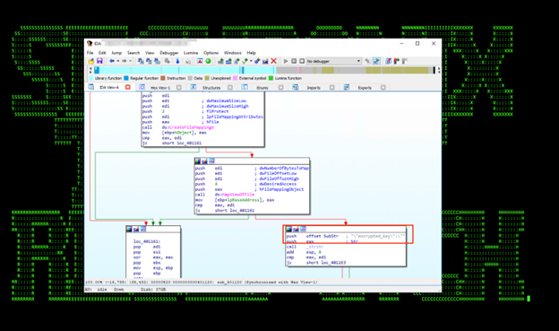Viewport: 559px width, 331px height.
Task: Open the Debugger menu
Action: coord(169,53)
